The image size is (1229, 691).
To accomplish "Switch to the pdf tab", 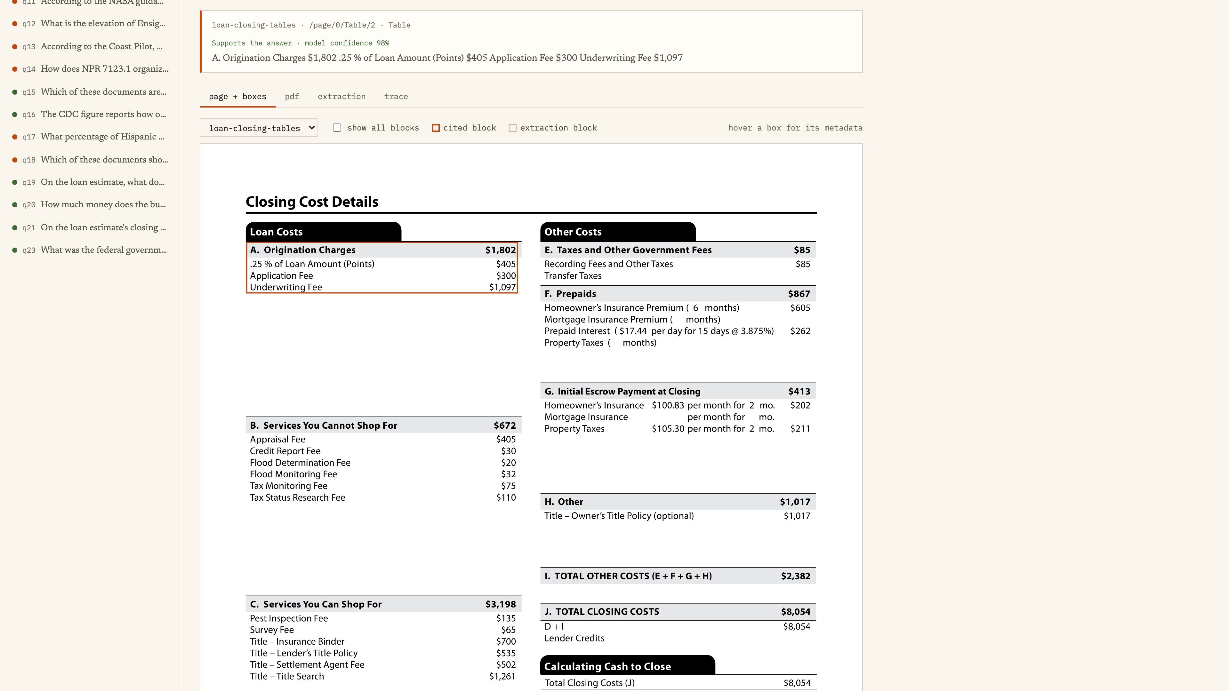I will [292, 96].
